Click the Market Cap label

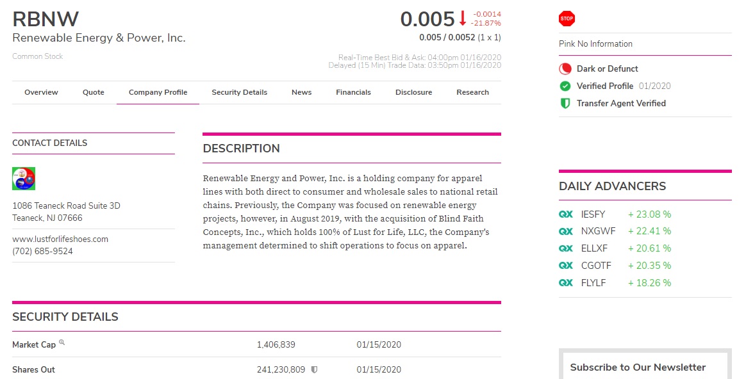[34, 345]
